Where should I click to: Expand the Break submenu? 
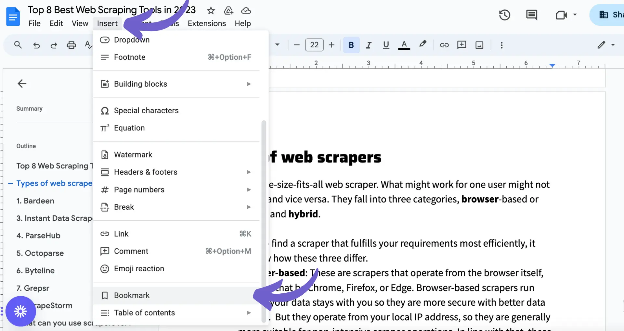coord(177,207)
